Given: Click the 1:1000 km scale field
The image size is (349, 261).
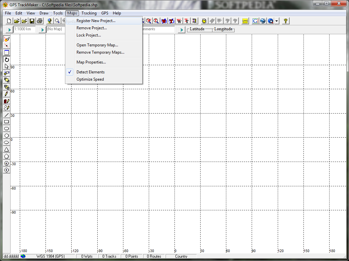Looking at the screenshot, I should coord(24,29).
